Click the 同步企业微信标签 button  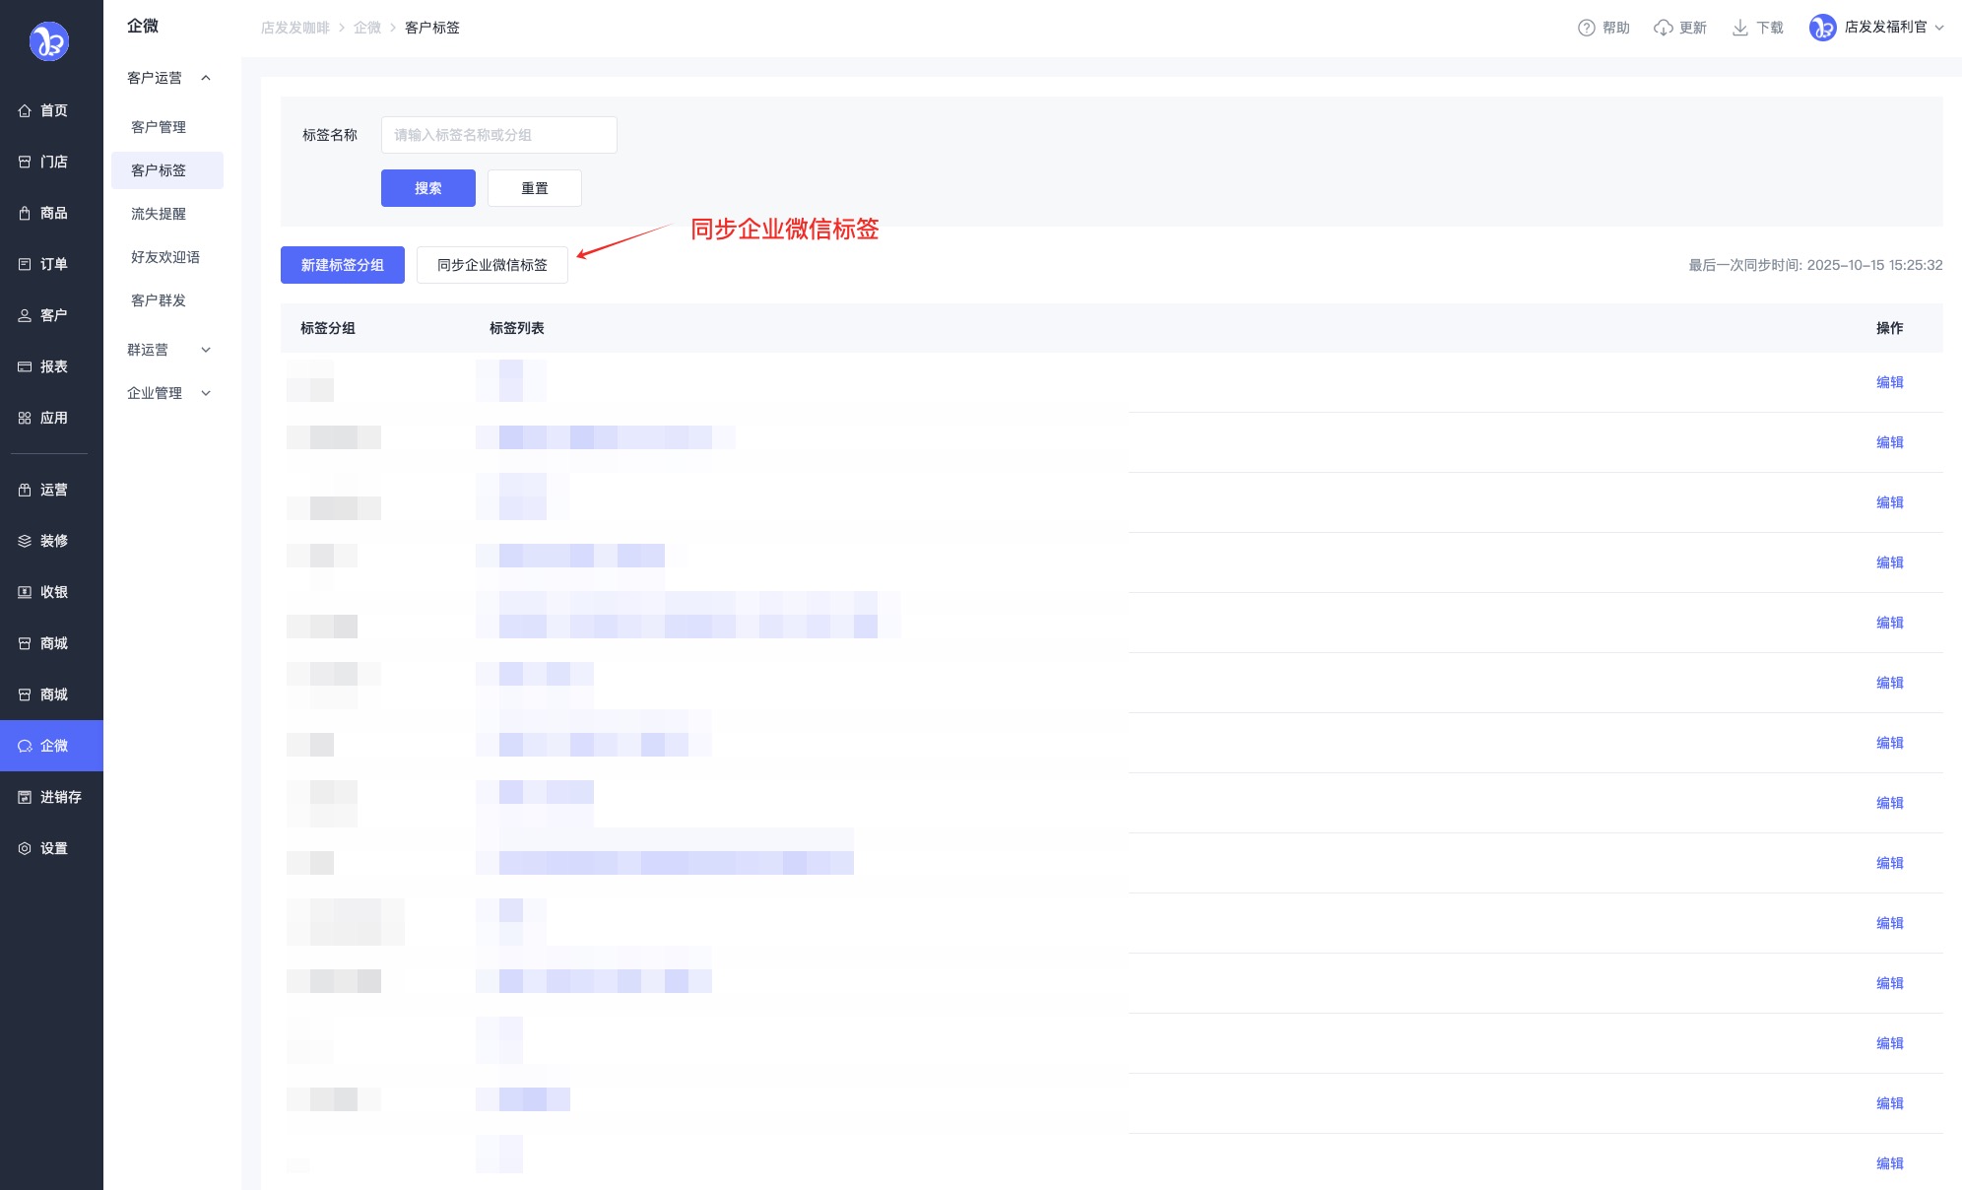click(491, 265)
